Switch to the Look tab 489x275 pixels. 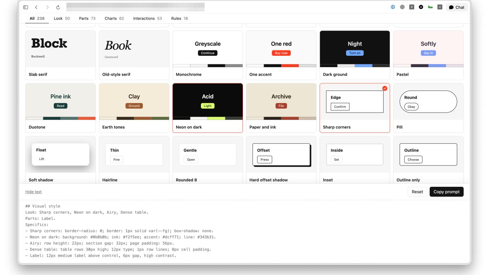(62, 18)
